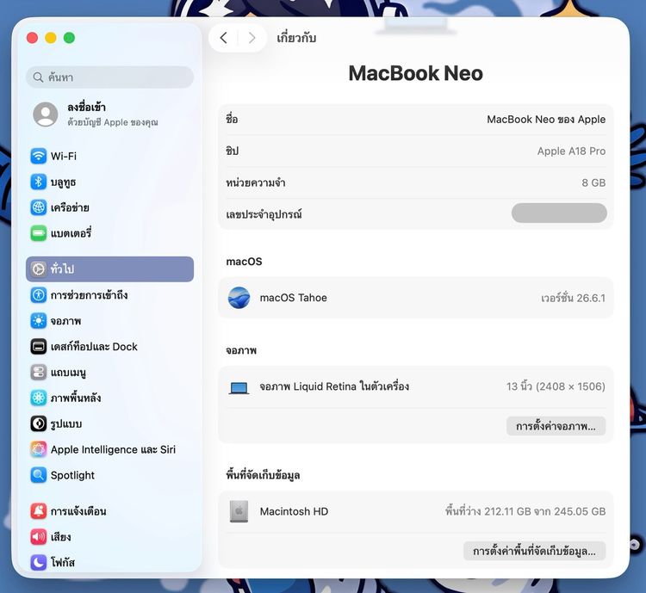Open the Apple Intelligence และ Siri icon

[x=38, y=449]
